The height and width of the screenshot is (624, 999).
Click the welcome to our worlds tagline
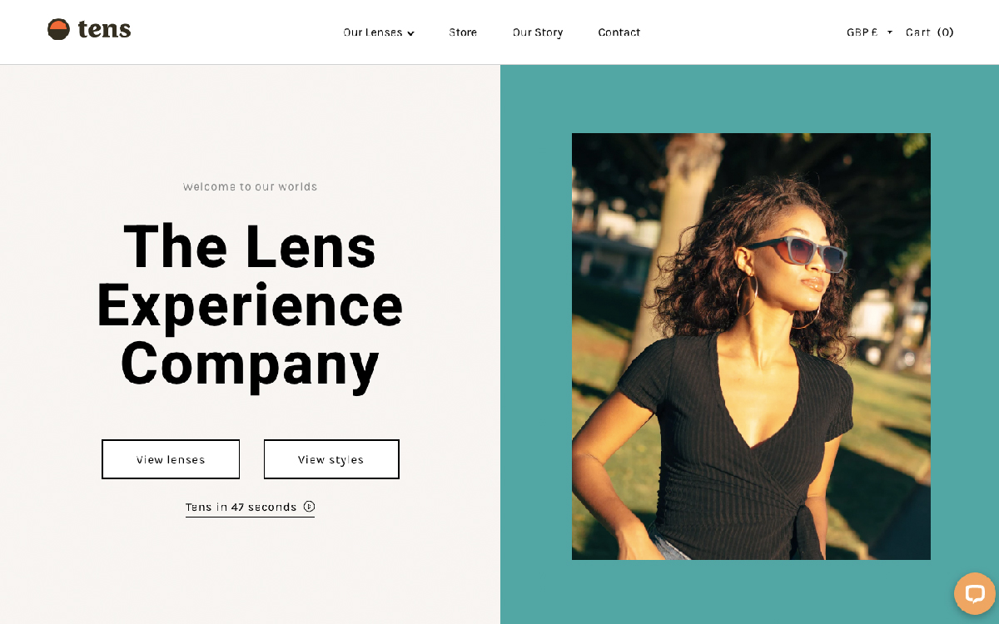pos(250,186)
